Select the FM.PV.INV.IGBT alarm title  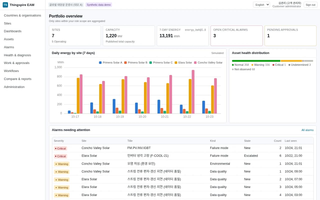[x=139, y=148]
